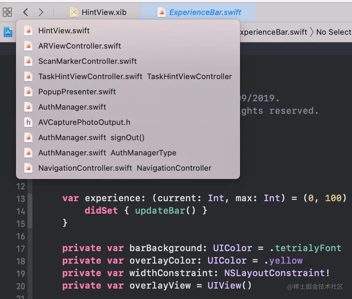Click the xib file icon in the tab
Image resolution: width=352 pixels, height=299 pixels.
click(x=74, y=12)
